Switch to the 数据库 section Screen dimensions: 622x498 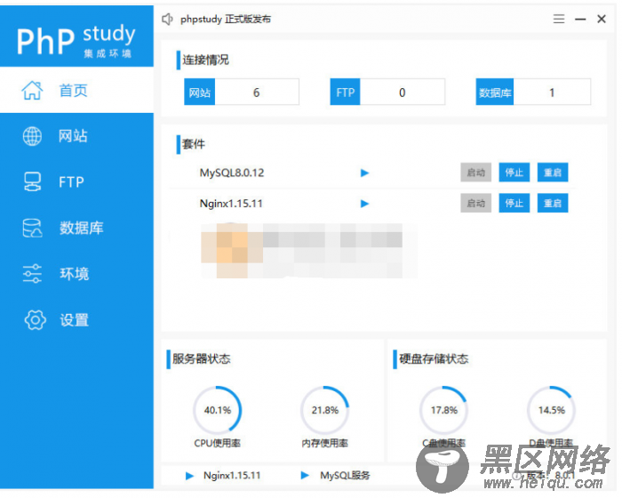(x=76, y=228)
